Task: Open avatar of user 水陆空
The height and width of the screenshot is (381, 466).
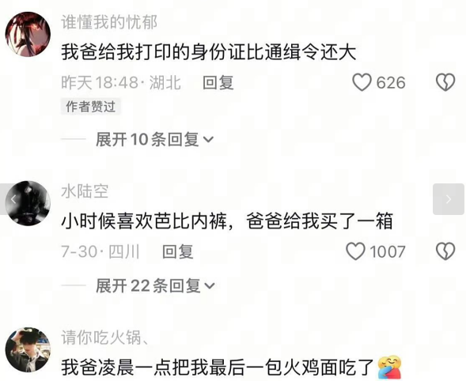Action: 28,203
